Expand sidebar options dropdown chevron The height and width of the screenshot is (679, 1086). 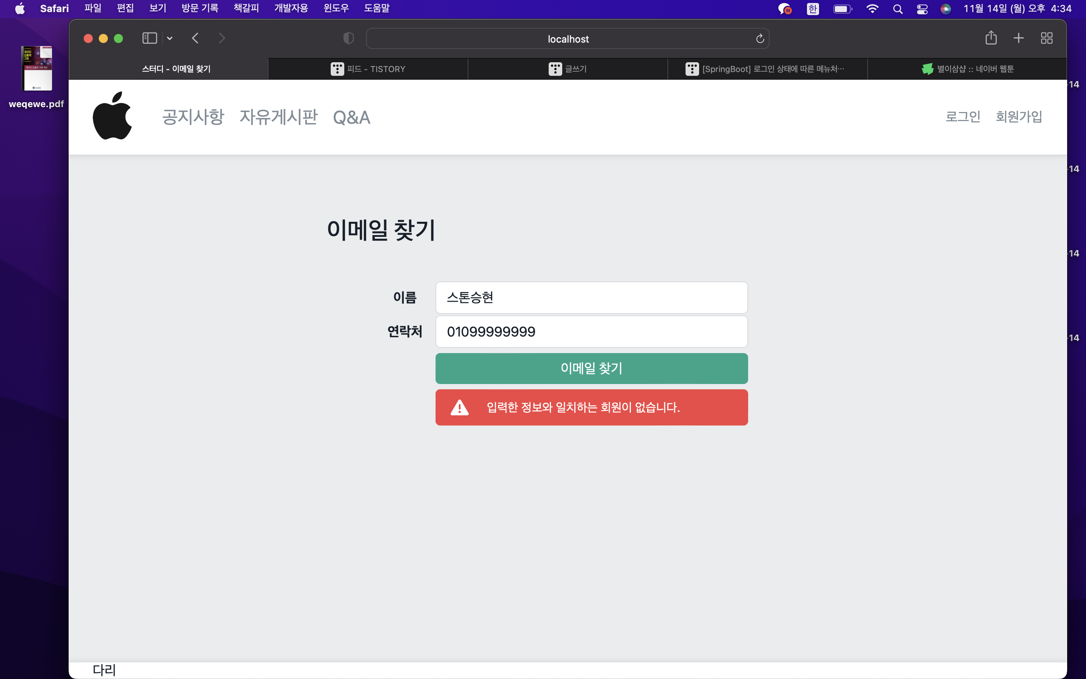pos(170,38)
